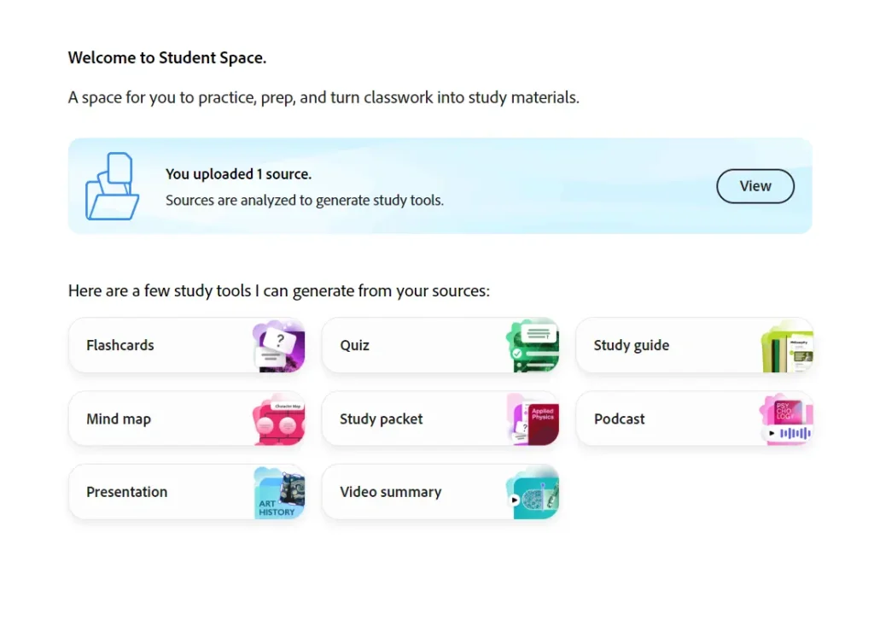Click the Applied Physics study packet icon
This screenshot has width=874, height=638.
click(533, 419)
